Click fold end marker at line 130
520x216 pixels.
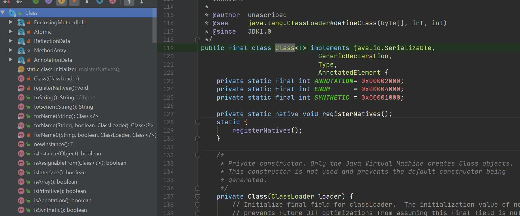pos(198,139)
